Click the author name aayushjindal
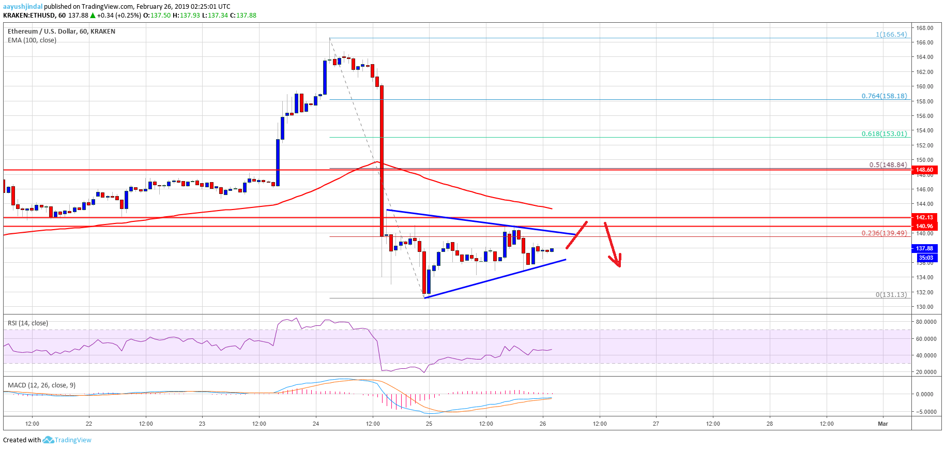Viewport: 945px width, 449px height. (x=23, y=7)
